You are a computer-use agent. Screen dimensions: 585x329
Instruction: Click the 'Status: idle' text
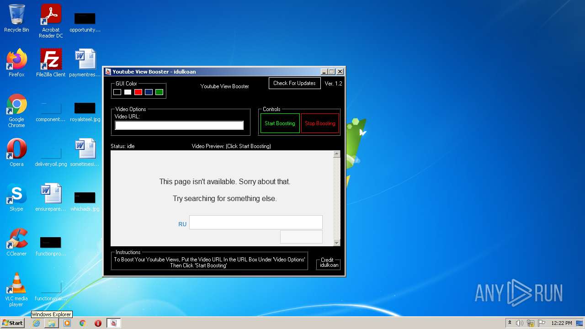point(122,146)
